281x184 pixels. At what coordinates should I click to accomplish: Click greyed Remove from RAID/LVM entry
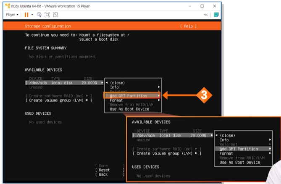point(131,105)
